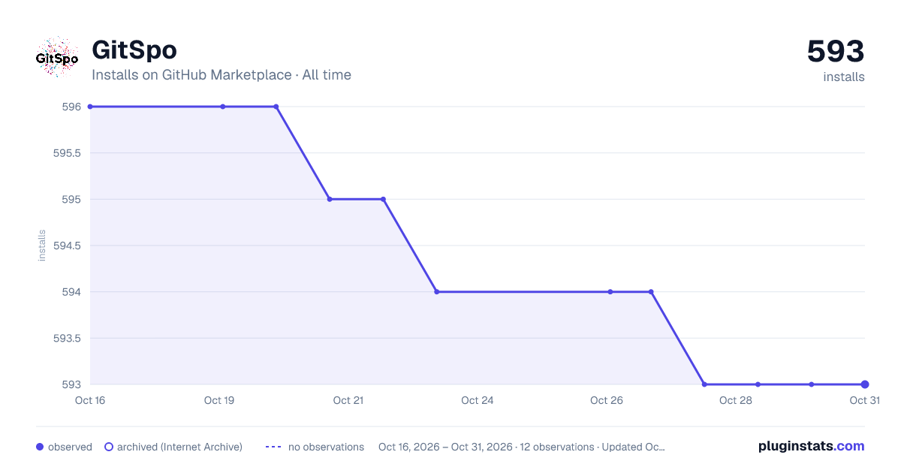Click the 594 y-axis label

tap(71, 292)
